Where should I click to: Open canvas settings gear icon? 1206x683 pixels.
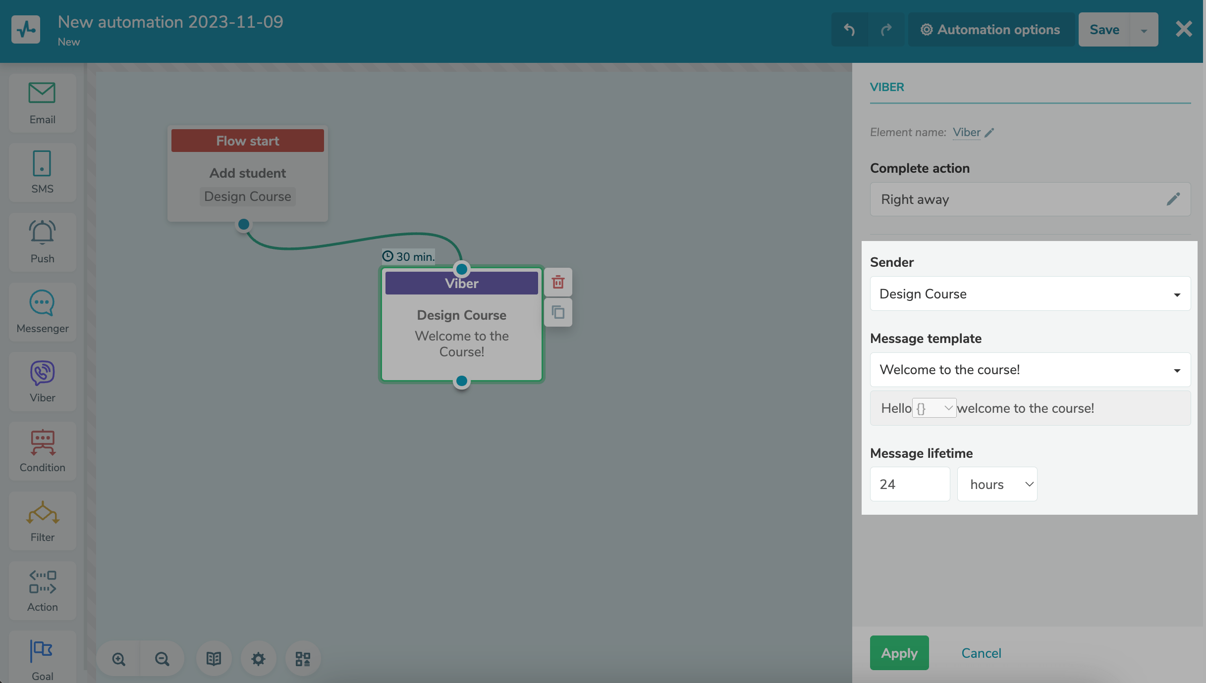tap(258, 659)
